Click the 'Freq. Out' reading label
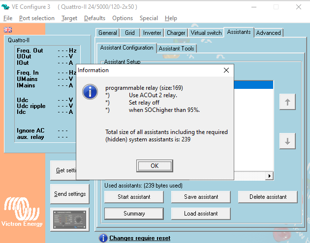Screen dimensions: 310x243 [30, 51]
